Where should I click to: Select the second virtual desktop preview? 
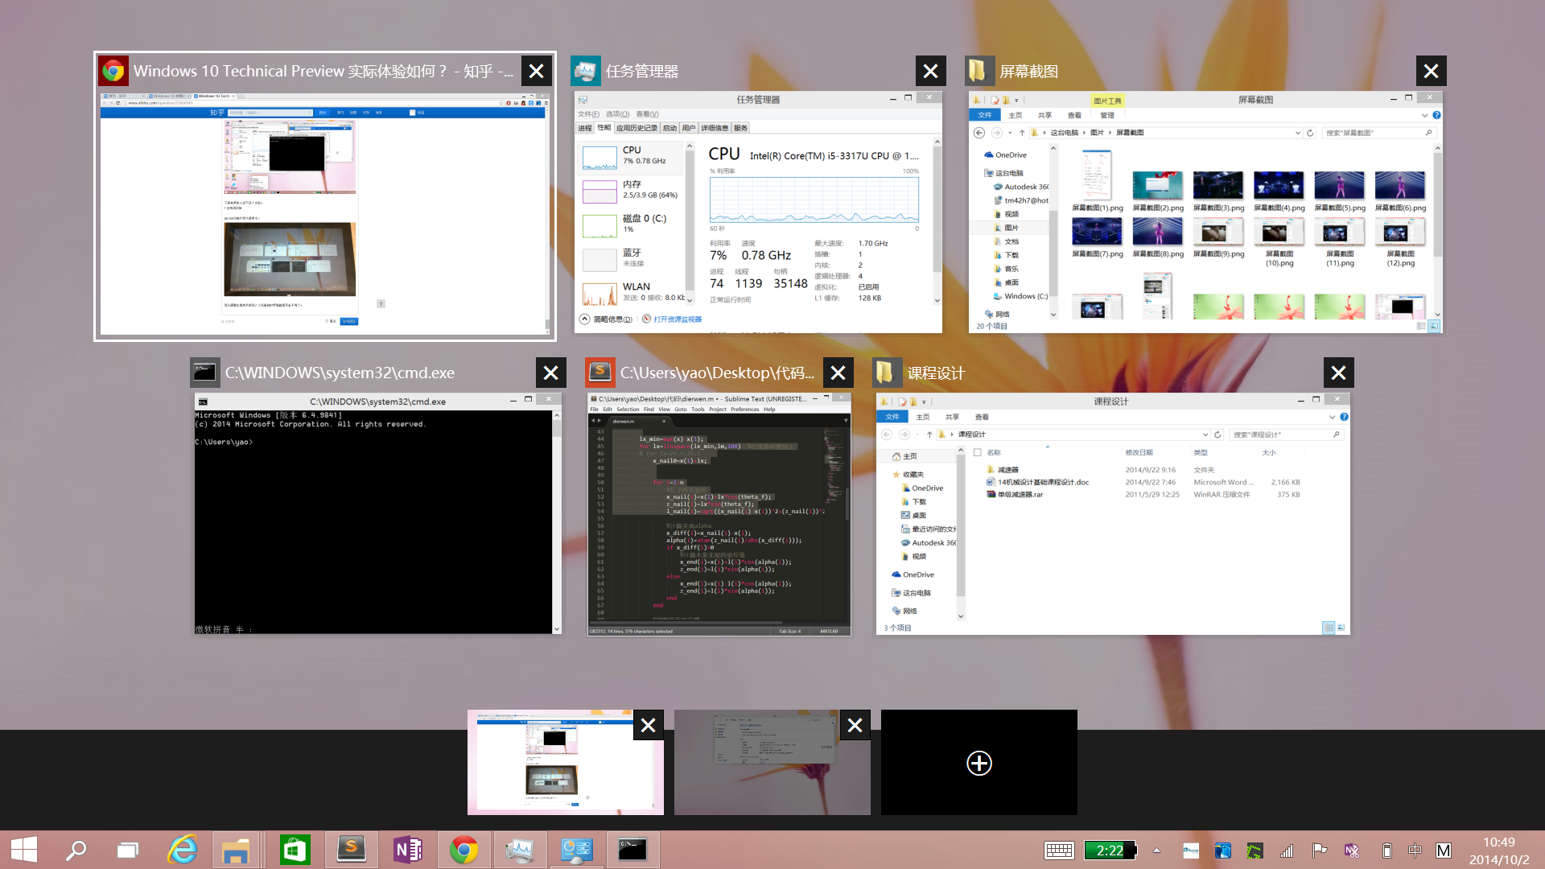click(772, 762)
